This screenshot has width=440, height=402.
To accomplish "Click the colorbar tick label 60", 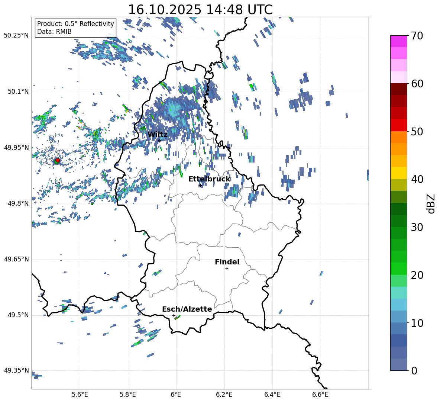I will tap(417, 84).
